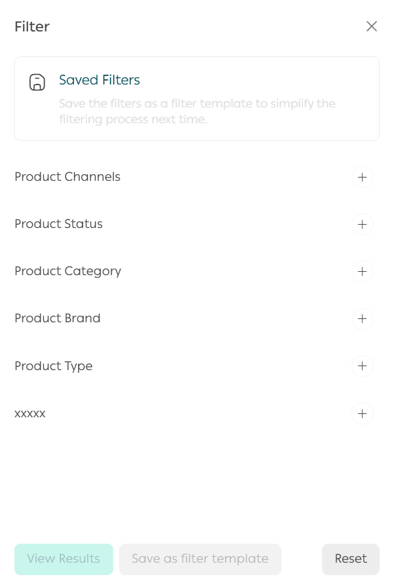Select the Product Category filter label
394x583 pixels.
pos(68,271)
